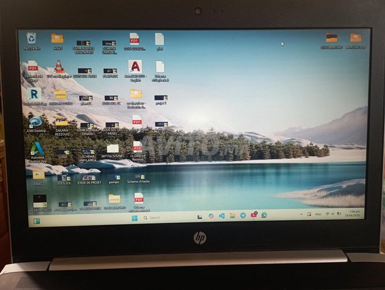Click Visual Studio Code in the taskbar
Image resolution: width=385 pixels, height=290 pixels.
[221, 216]
